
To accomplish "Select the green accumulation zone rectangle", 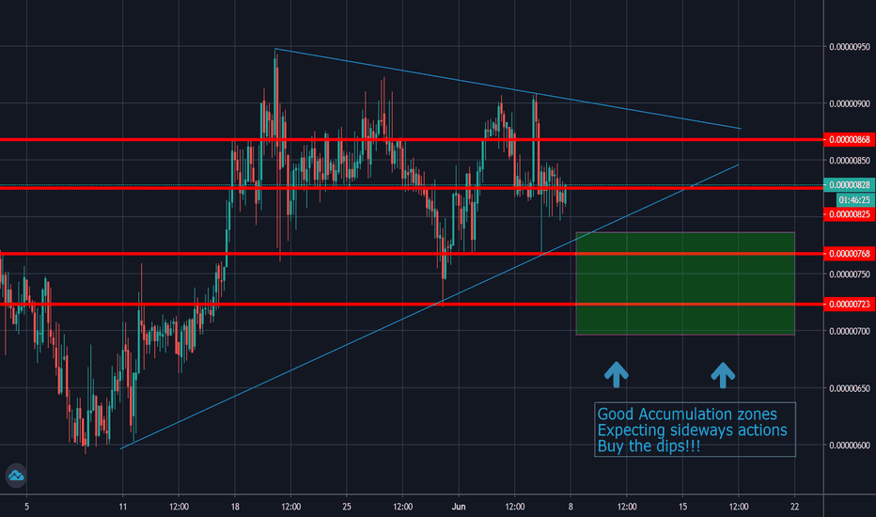I will [x=685, y=283].
